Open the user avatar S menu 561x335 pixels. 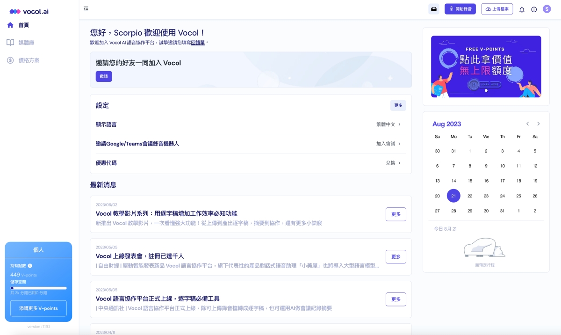pos(547,9)
